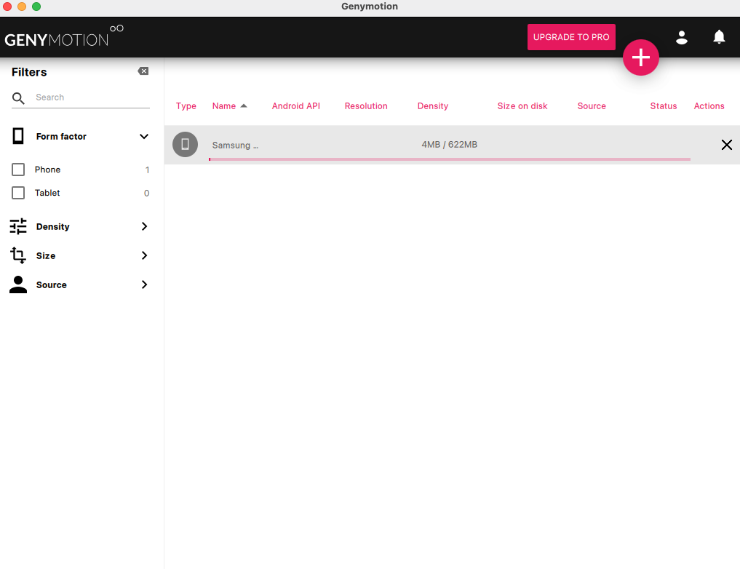Expand the Source filter section
The width and height of the screenshot is (740, 569).
click(x=144, y=284)
